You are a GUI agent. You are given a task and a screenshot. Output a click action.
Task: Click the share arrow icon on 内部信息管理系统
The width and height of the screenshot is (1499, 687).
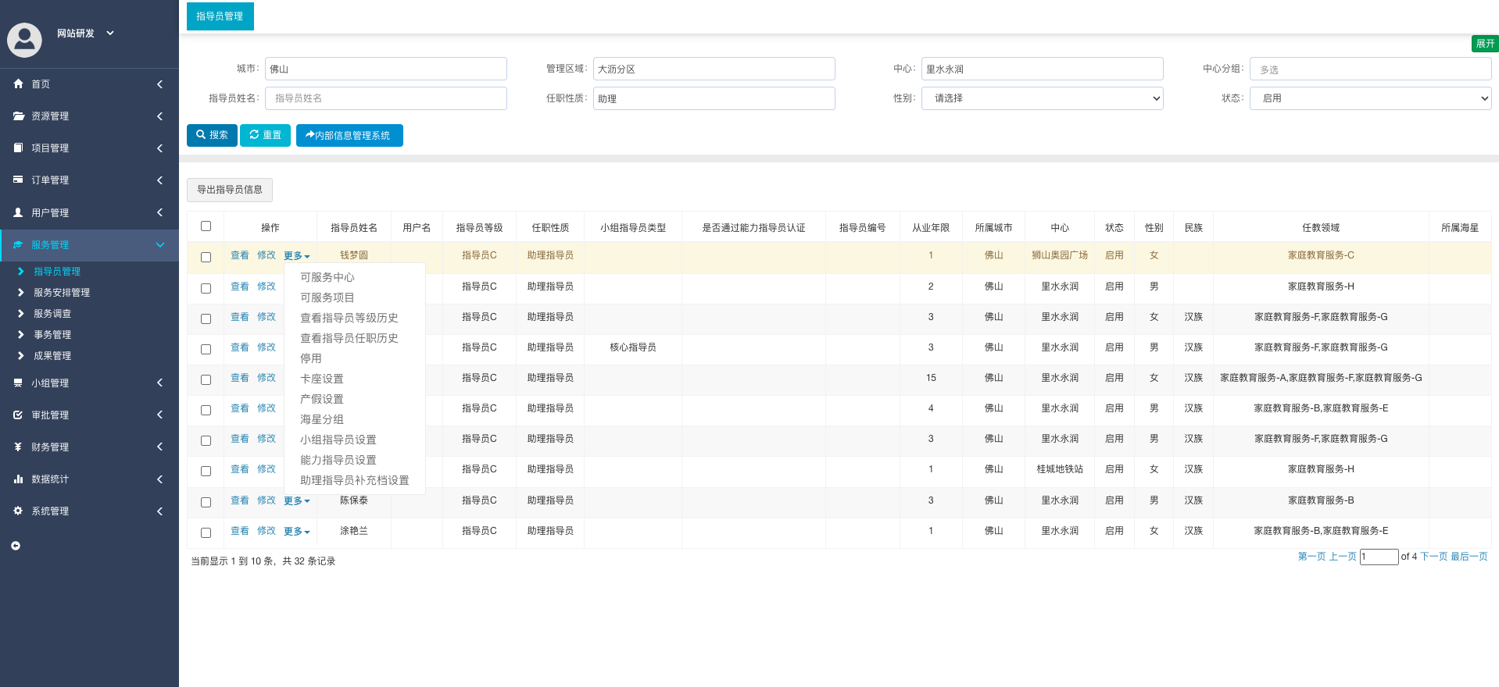(x=309, y=135)
